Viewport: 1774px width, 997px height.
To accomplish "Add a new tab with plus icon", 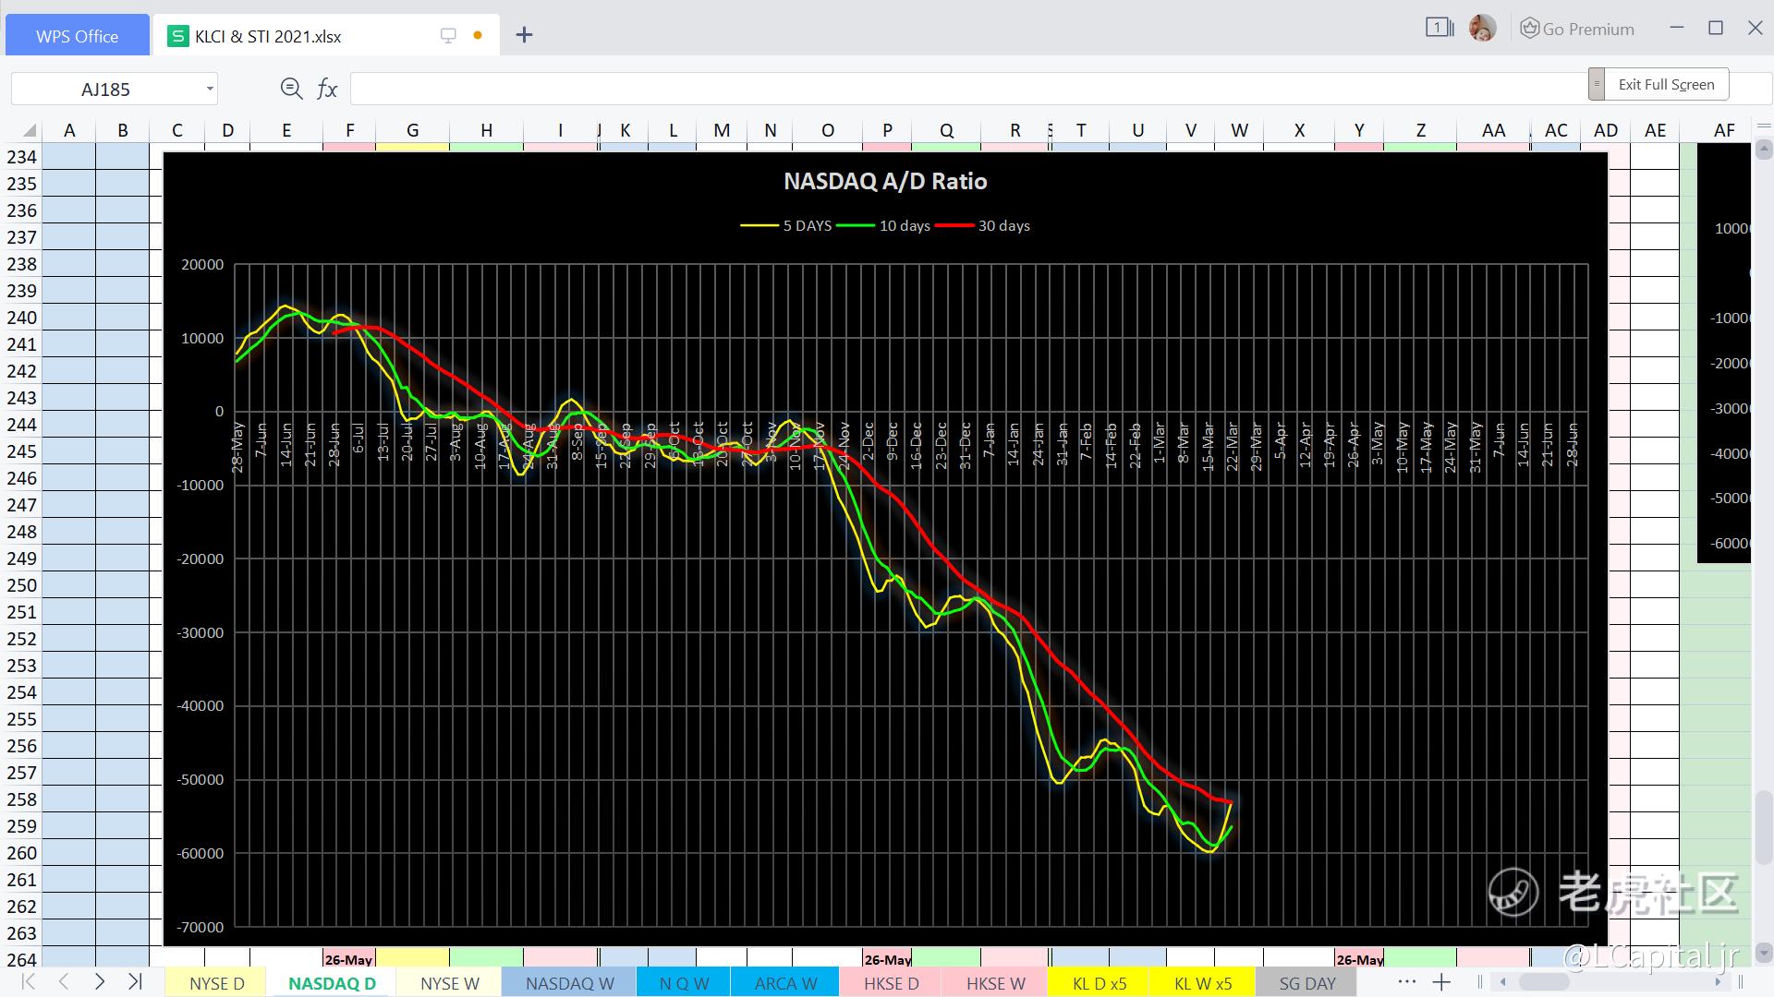I will 524,35.
